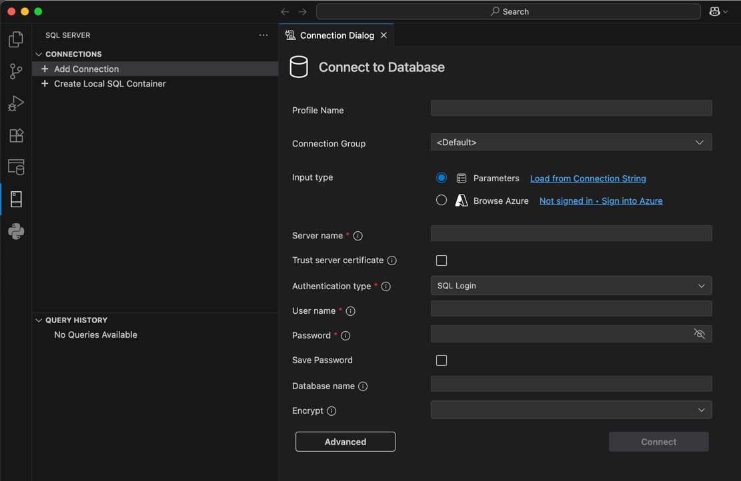Open the Source Control view
The height and width of the screenshot is (481, 741).
(x=15, y=72)
